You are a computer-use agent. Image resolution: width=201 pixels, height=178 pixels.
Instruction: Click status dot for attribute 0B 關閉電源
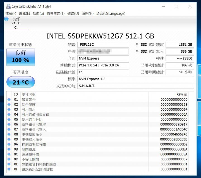(x=9, y=149)
